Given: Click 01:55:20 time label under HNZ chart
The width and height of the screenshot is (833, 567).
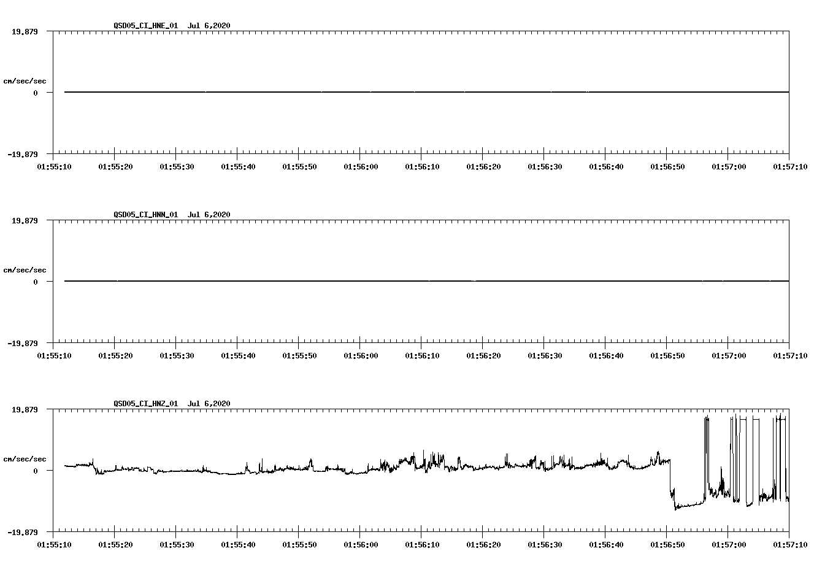Looking at the screenshot, I should [115, 544].
